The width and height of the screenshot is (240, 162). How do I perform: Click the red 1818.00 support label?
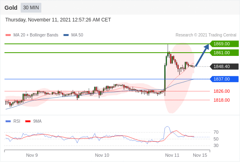(x=222, y=100)
